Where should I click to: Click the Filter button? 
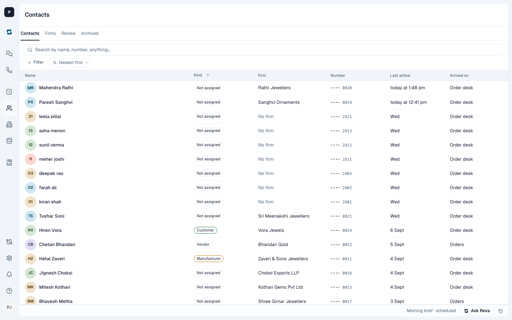click(x=36, y=63)
